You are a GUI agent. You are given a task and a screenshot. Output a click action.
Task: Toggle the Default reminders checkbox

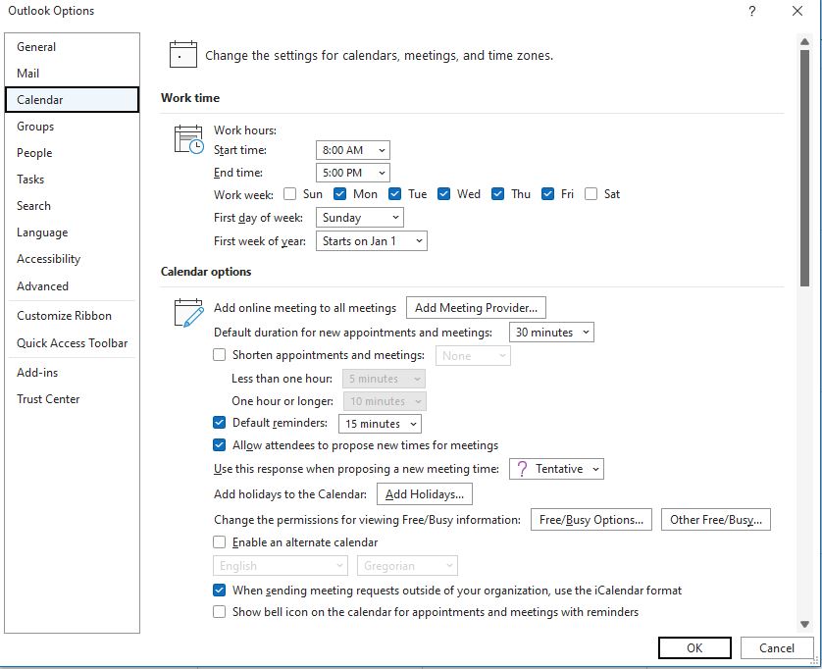[x=219, y=422]
